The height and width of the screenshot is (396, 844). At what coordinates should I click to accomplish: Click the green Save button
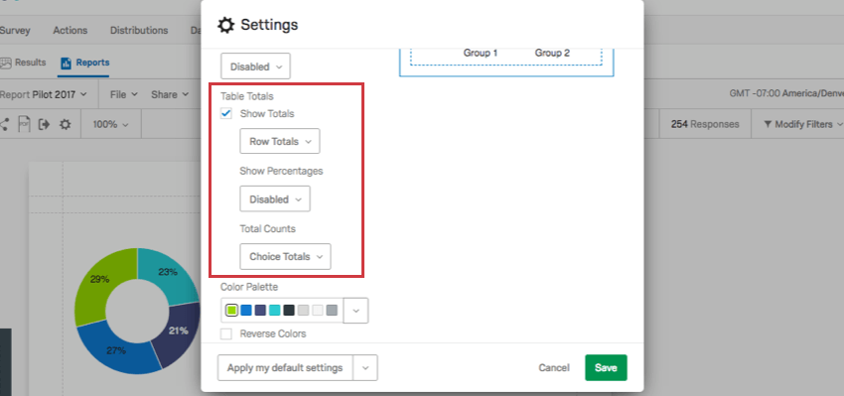pos(606,368)
